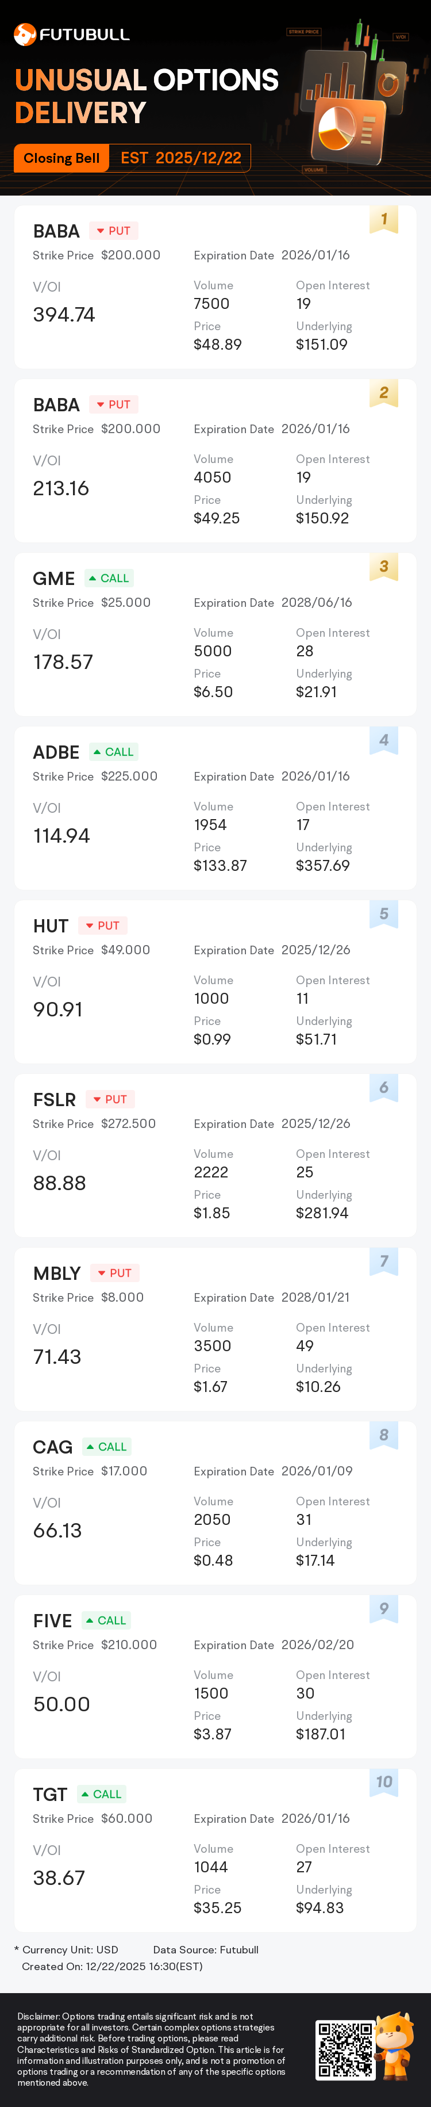Click the PUT tag beside FSLR
The height and width of the screenshot is (2107, 431).
point(110,1099)
